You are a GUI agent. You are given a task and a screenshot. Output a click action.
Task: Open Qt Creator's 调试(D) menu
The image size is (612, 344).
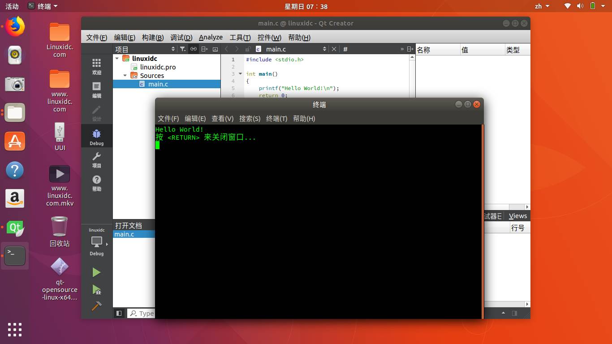point(181,37)
